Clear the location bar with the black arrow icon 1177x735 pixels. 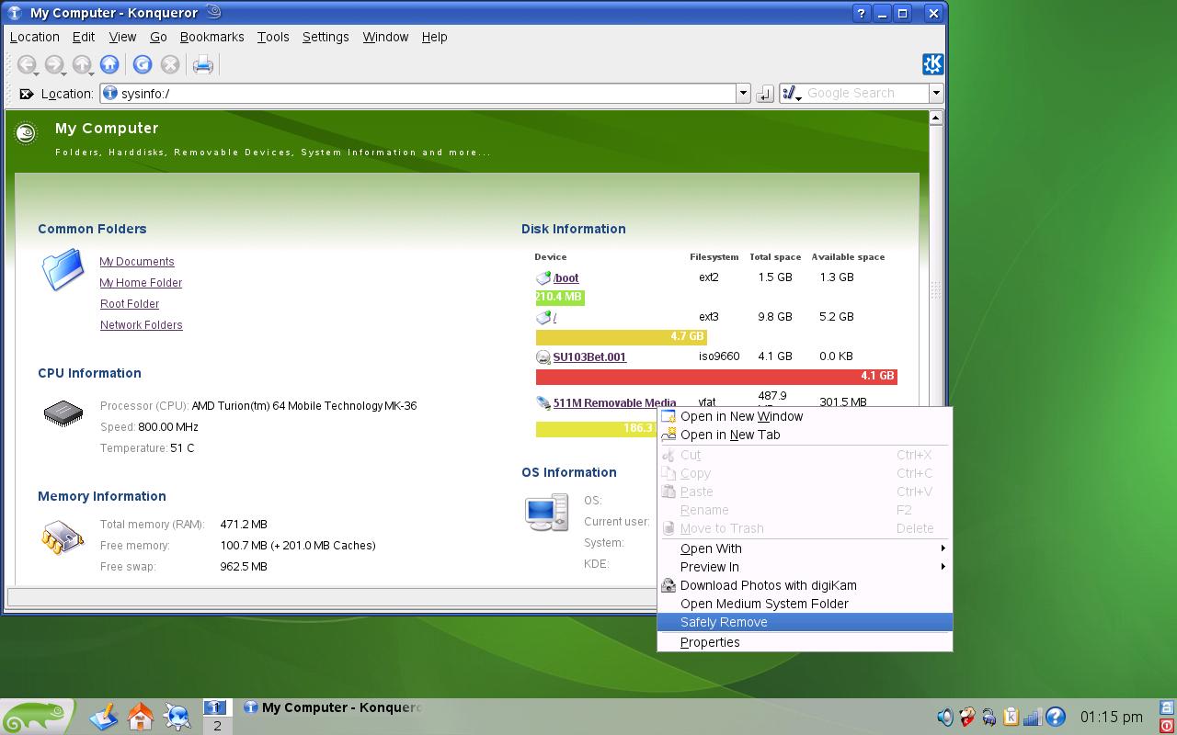(x=27, y=94)
